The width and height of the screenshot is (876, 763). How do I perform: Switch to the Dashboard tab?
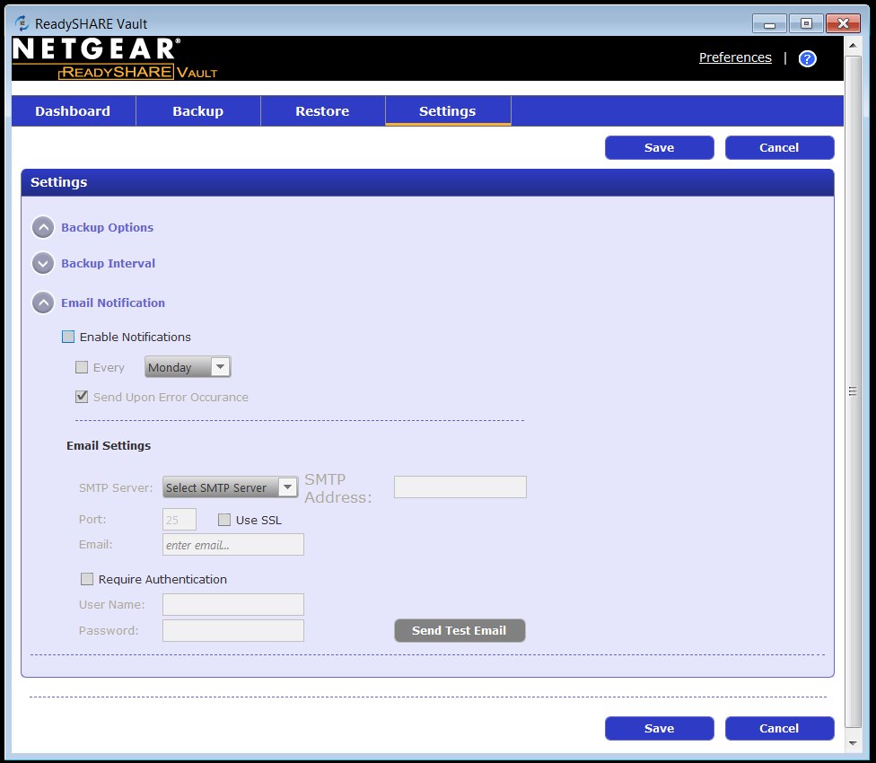click(x=74, y=111)
